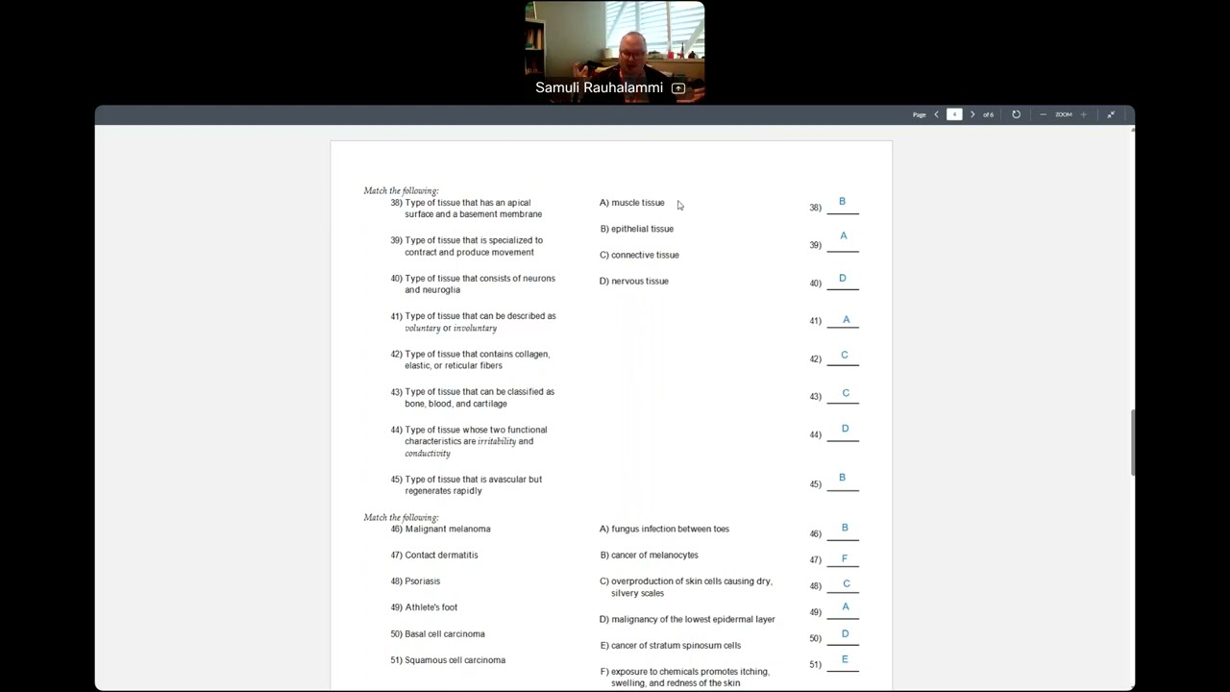Click question 38 about apical surface
The image size is (1230, 692).
[466, 209]
